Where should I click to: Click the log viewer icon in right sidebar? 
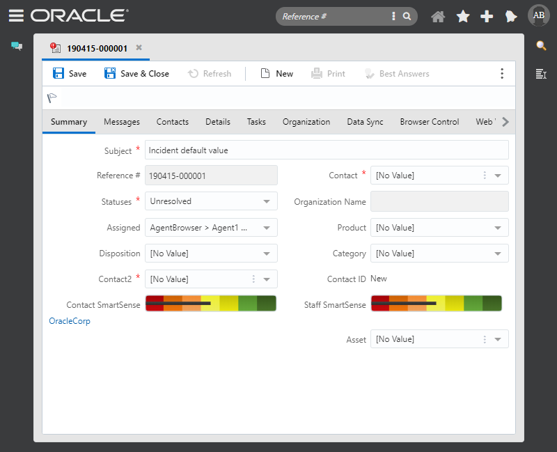[541, 75]
